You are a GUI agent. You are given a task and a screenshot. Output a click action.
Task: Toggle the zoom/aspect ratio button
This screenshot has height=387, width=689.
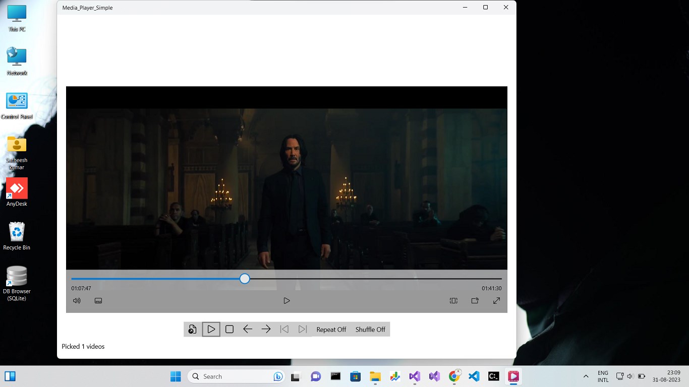[x=453, y=301]
